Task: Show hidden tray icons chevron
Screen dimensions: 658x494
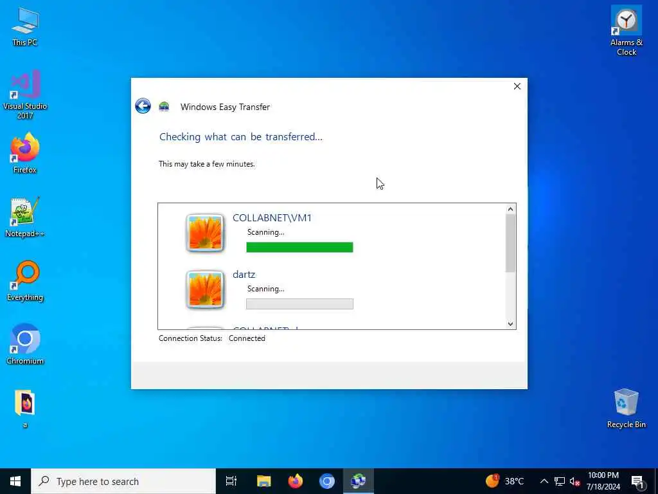Action: (544, 481)
